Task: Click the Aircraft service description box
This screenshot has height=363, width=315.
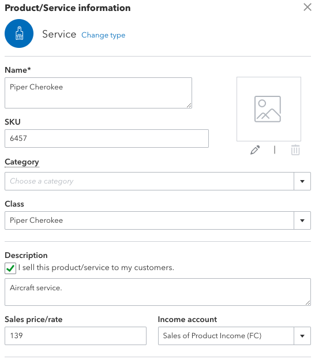Action: point(157,292)
